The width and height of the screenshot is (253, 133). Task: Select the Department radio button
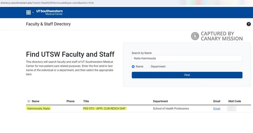point(148,66)
